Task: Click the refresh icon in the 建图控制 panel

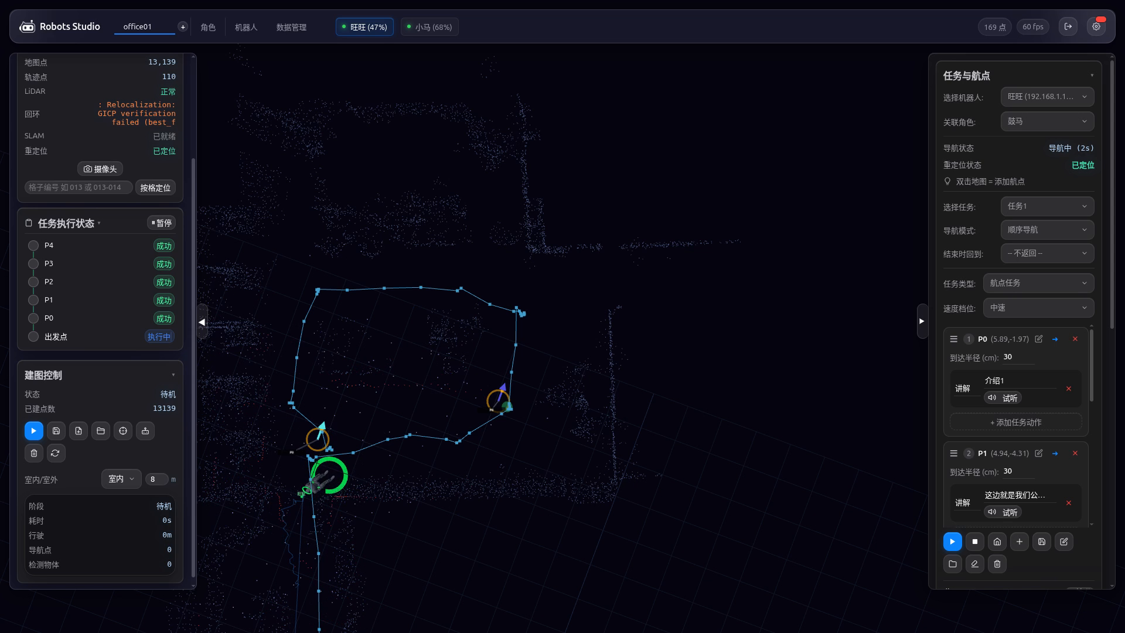Action: (x=56, y=453)
